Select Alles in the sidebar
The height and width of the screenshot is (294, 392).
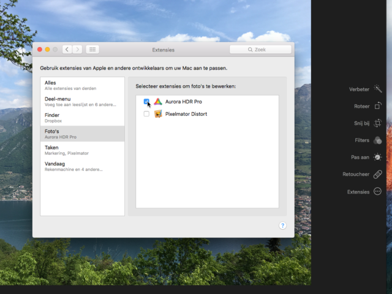point(82,86)
